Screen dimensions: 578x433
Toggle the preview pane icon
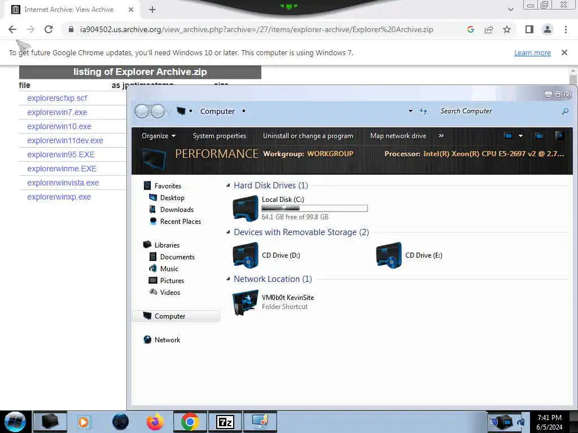coord(539,136)
